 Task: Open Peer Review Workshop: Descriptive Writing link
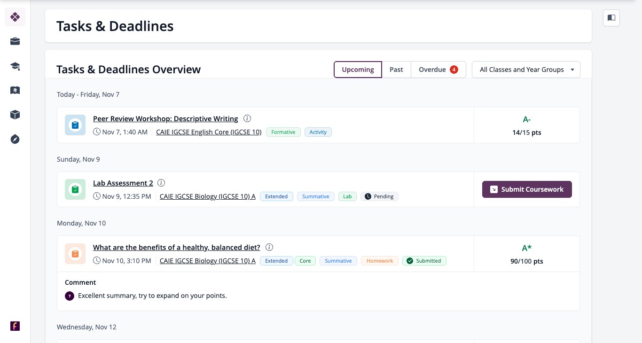[x=165, y=118]
